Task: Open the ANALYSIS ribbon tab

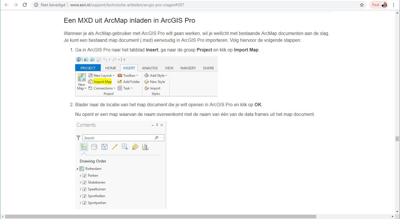Action: point(150,68)
